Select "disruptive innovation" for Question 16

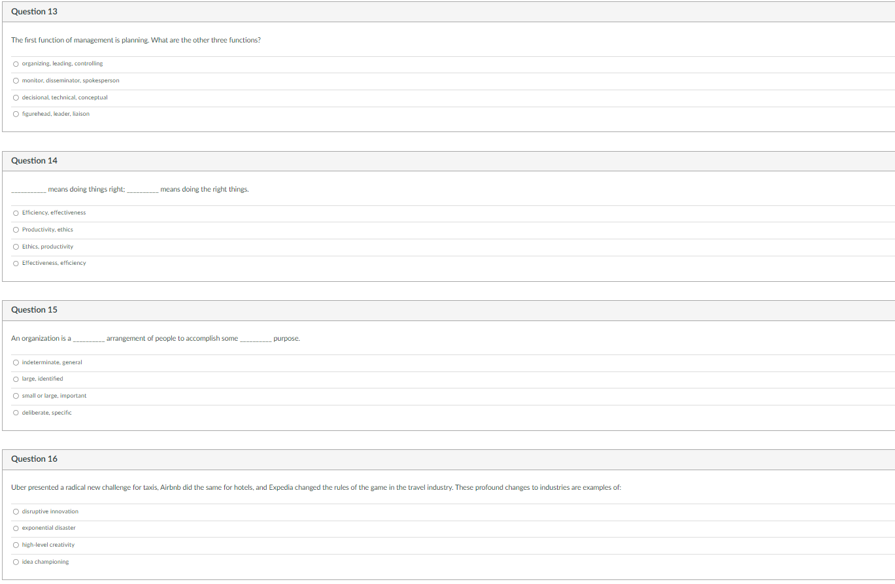click(16, 511)
